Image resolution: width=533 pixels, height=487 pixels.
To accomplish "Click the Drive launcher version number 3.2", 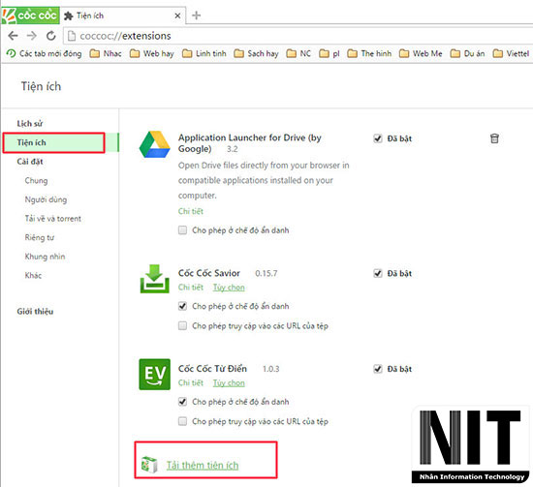I will click(233, 149).
